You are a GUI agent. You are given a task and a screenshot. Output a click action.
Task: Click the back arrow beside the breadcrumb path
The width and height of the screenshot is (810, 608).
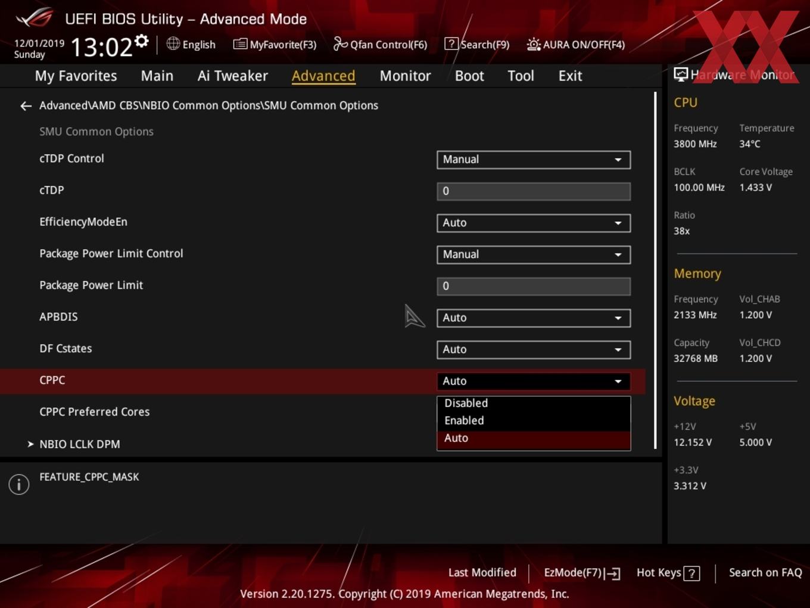click(26, 106)
